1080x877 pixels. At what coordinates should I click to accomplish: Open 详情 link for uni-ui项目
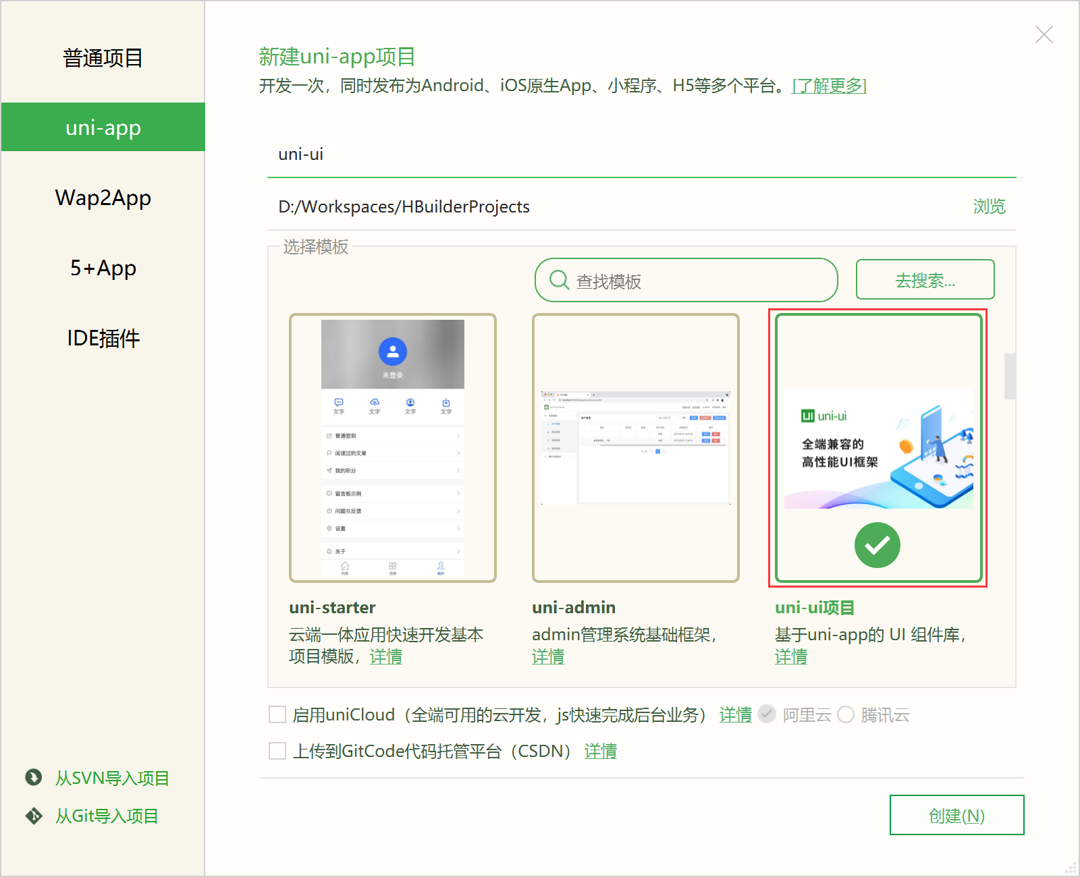(791, 656)
